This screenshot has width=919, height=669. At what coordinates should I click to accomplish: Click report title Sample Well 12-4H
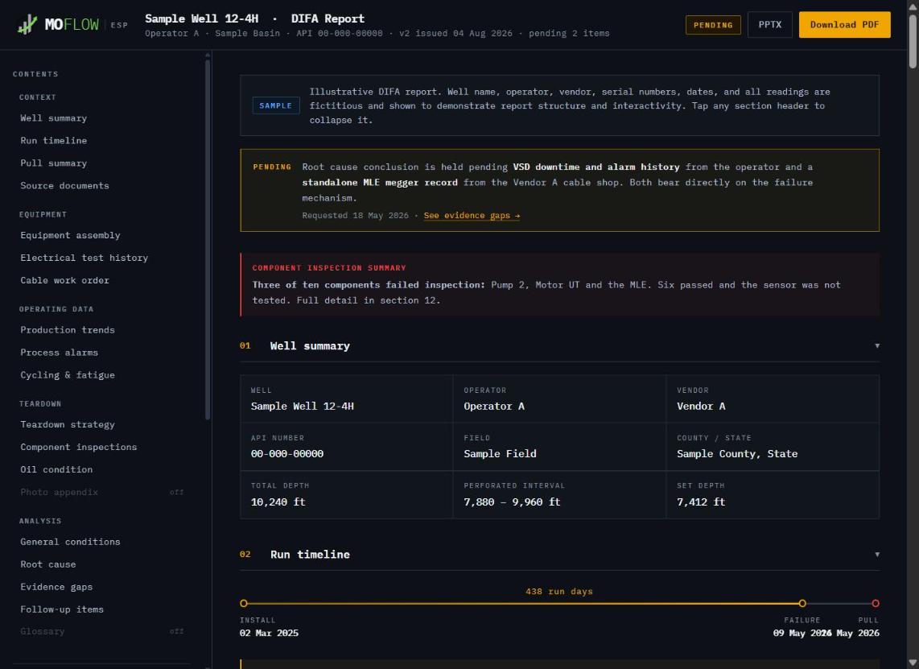click(x=202, y=19)
